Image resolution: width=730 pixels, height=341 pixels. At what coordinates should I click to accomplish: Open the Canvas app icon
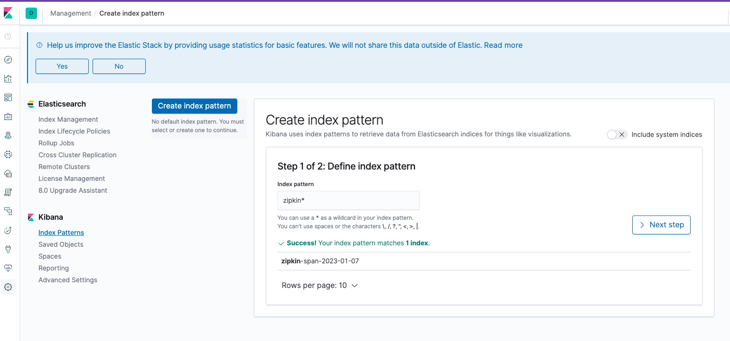(x=8, y=116)
